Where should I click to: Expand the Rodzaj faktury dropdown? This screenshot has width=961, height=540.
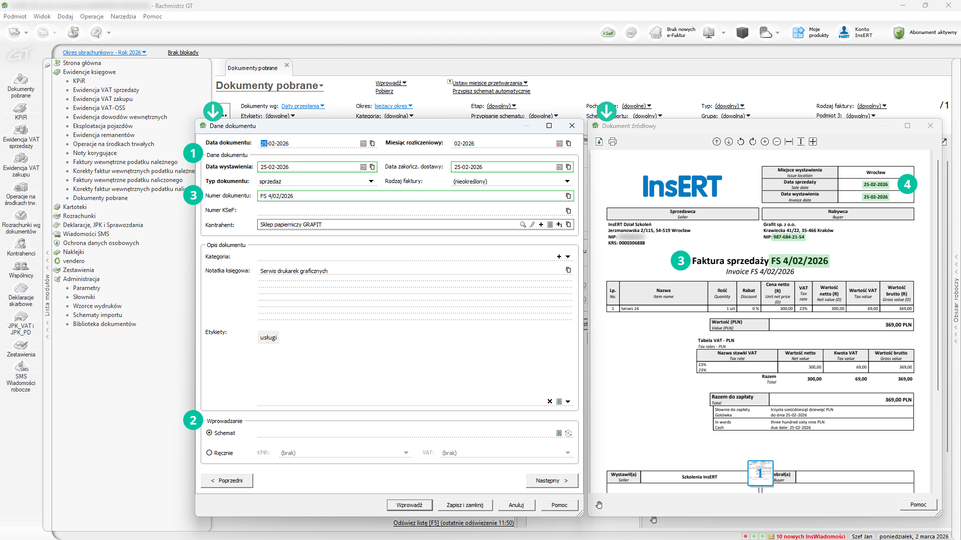pos(567,181)
